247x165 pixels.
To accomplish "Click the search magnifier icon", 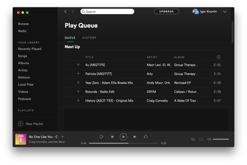I will coord(83,12).
